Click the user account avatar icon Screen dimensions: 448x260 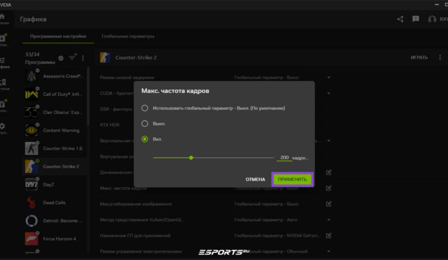pyautogui.click(x=432, y=19)
